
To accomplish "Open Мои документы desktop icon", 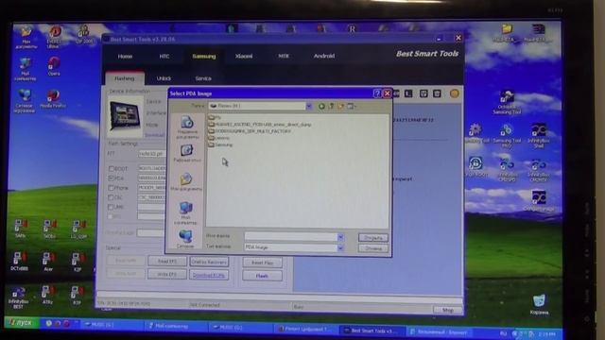I will pos(26,38).
